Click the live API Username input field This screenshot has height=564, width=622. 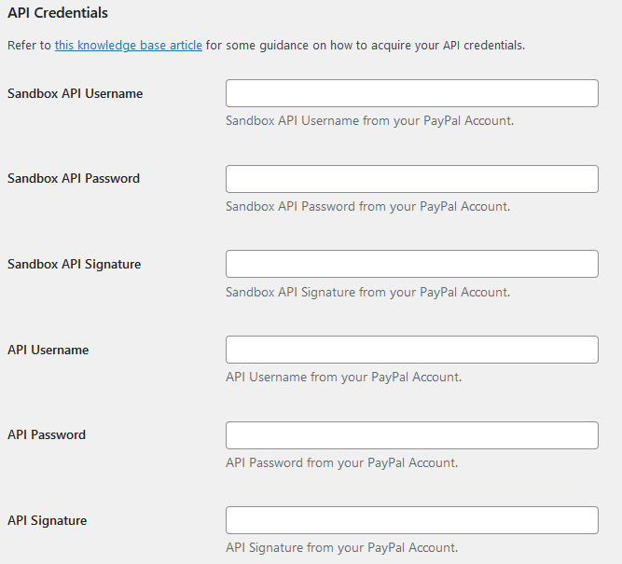[x=412, y=350]
